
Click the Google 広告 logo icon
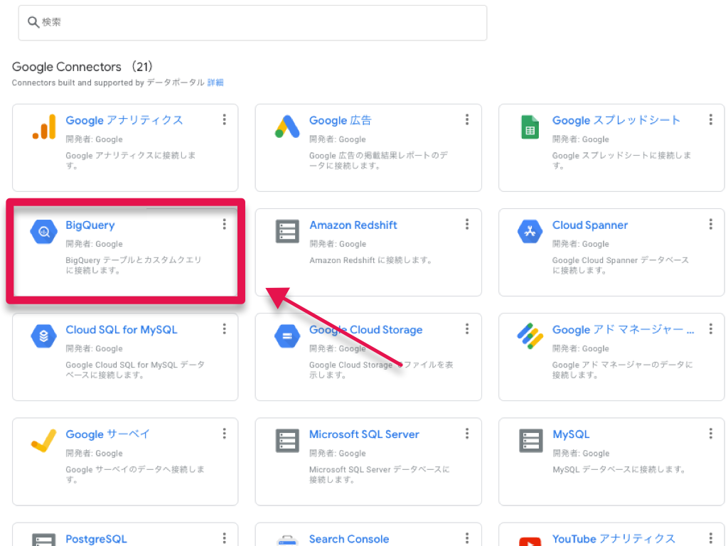287,127
